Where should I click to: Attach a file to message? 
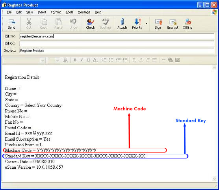click(122, 24)
